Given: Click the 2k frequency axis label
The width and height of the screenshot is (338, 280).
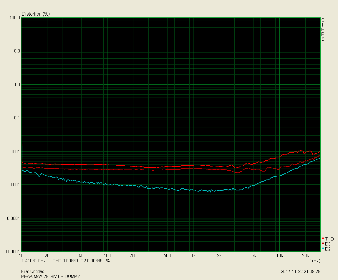Looking at the screenshot, I should (x=219, y=256).
